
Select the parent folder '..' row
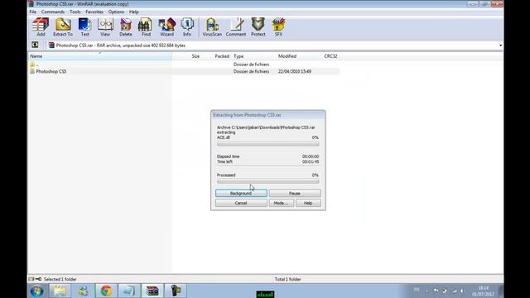(184, 65)
